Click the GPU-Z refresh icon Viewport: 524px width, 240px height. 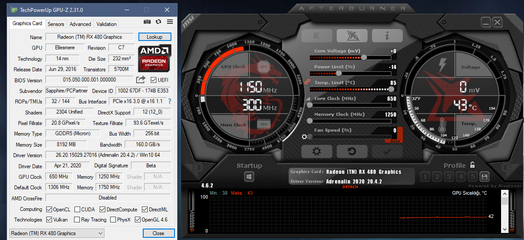click(x=158, y=22)
